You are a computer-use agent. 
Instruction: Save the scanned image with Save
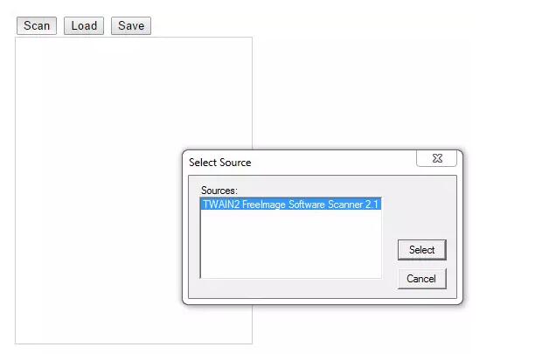click(x=131, y=25)
